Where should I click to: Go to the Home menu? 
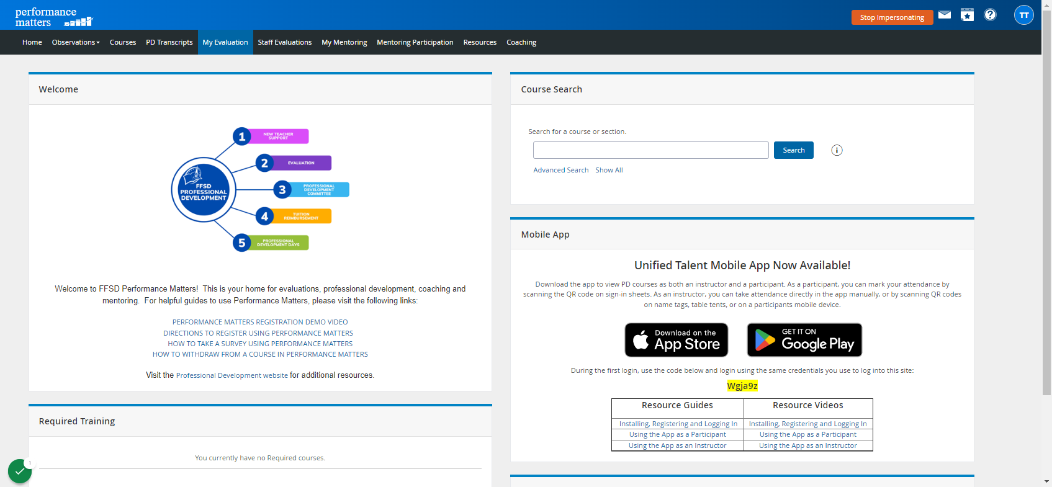pos(32,42)
